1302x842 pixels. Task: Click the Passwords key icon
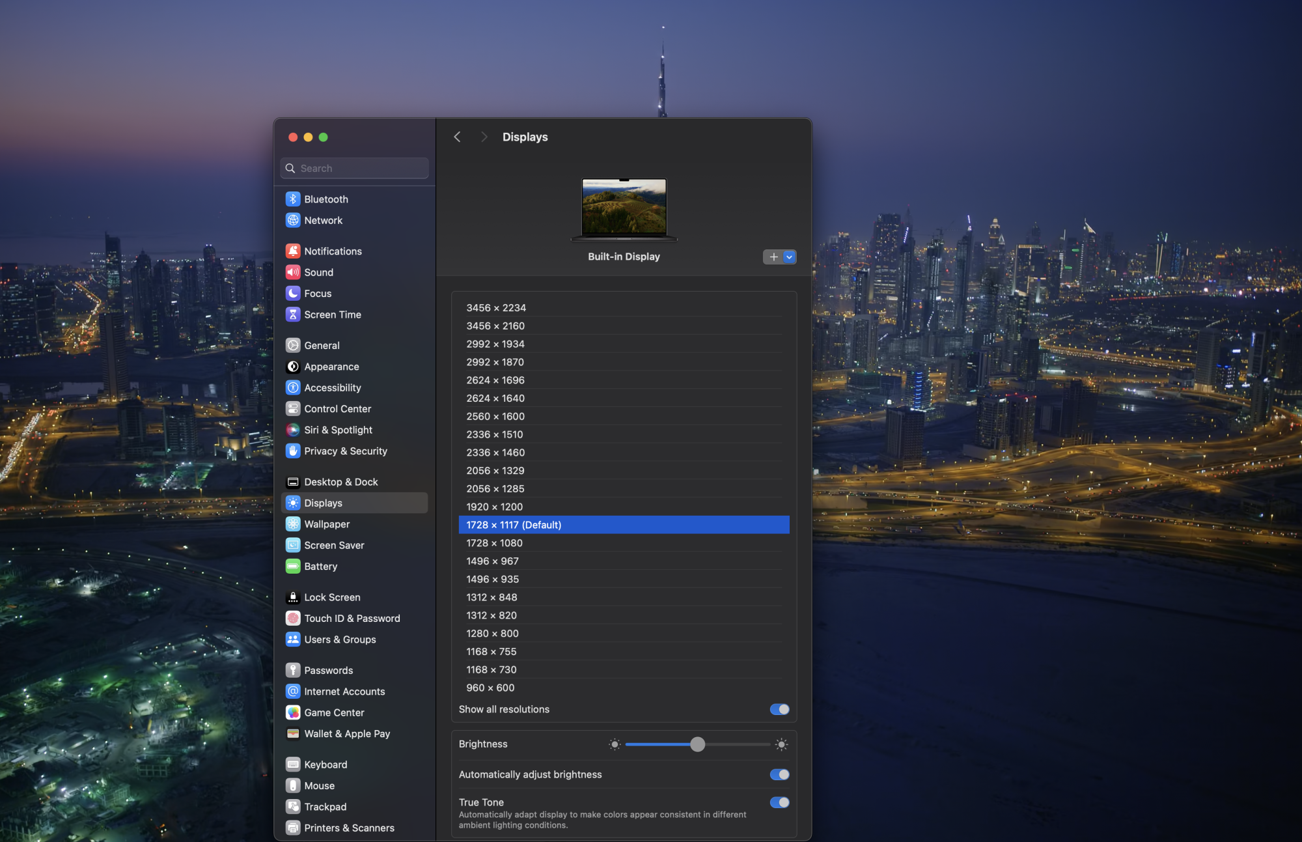[x=293, y=671]
